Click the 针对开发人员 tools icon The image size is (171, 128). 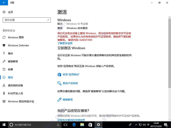pyautogui.click(x=4, y=93)
